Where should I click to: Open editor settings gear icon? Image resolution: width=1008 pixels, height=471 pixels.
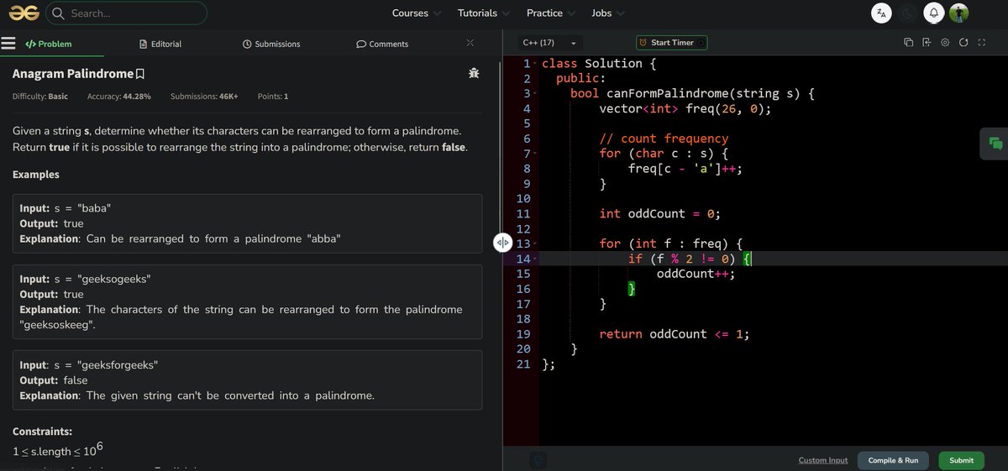pos(945,43)
